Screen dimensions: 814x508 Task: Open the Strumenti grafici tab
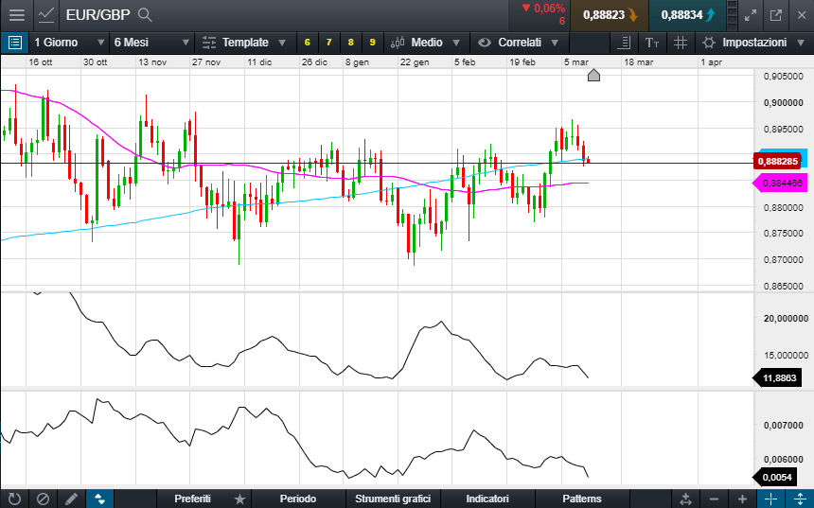coord(393,499)
